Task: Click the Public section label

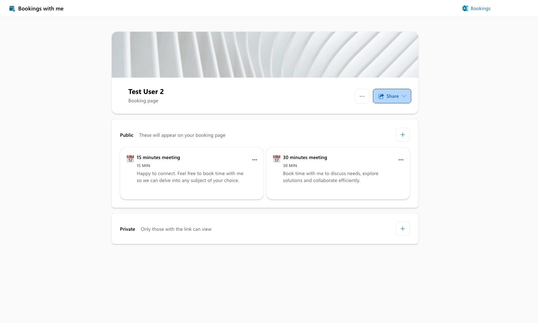Action: 126,135
